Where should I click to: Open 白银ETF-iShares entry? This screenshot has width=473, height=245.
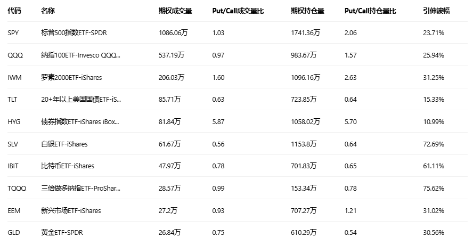[64, 144]
